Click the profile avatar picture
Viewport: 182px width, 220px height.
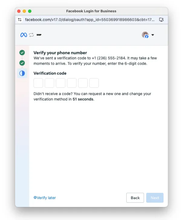[145, 35]
